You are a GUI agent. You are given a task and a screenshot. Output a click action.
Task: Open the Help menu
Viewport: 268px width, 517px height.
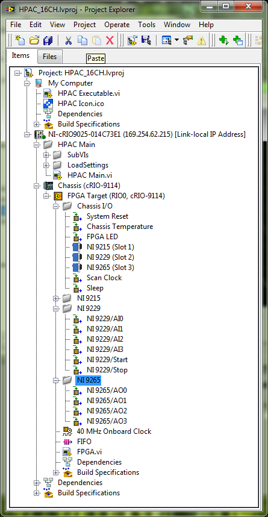pos(206,25)
